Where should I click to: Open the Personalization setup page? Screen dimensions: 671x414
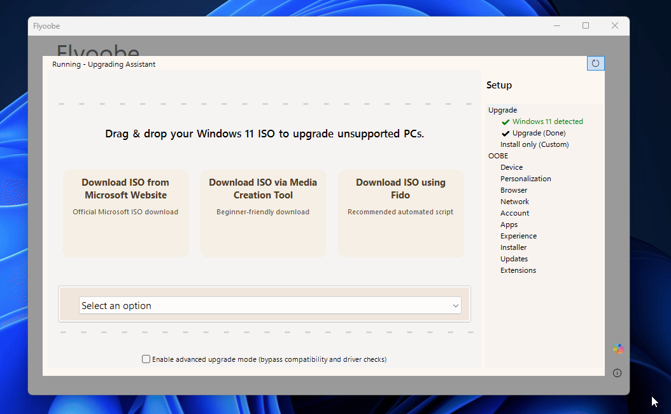pyautogui.click(x=525, y=179)
